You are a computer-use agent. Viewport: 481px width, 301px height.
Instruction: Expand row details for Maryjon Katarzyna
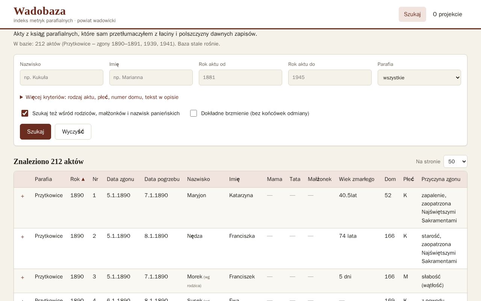(23, 196)
